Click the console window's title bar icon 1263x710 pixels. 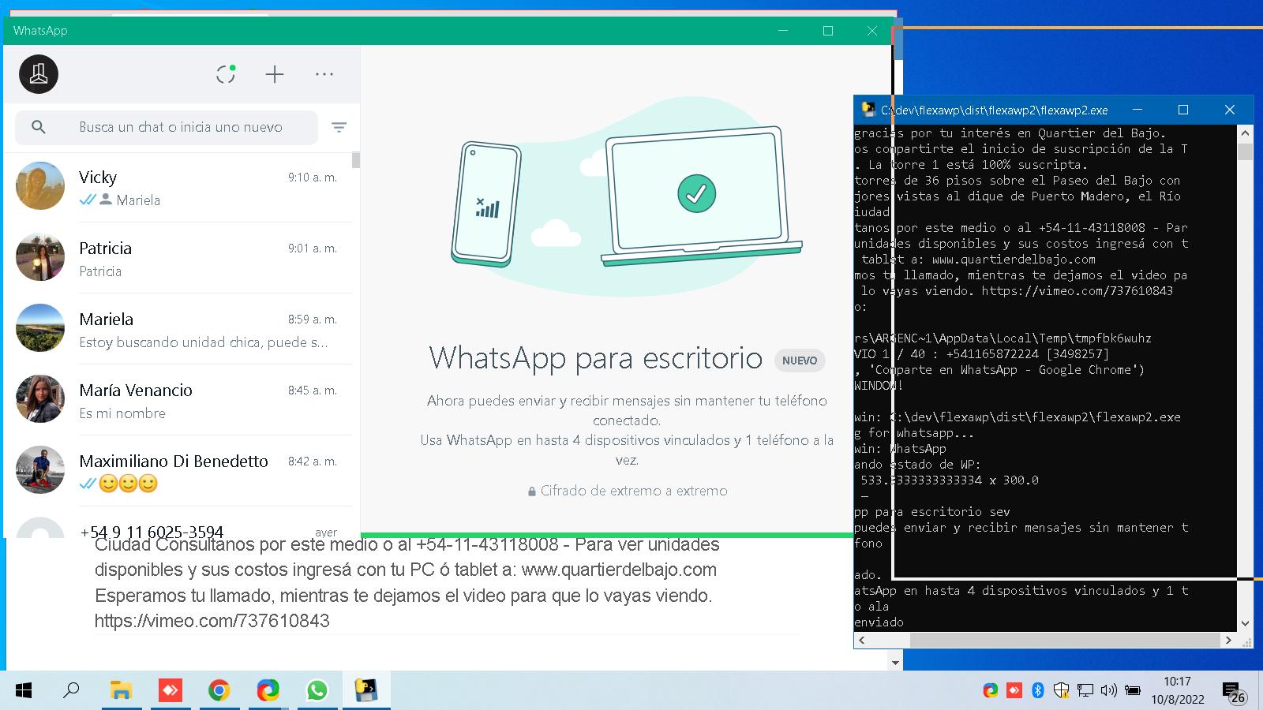(x=869, y=110)
